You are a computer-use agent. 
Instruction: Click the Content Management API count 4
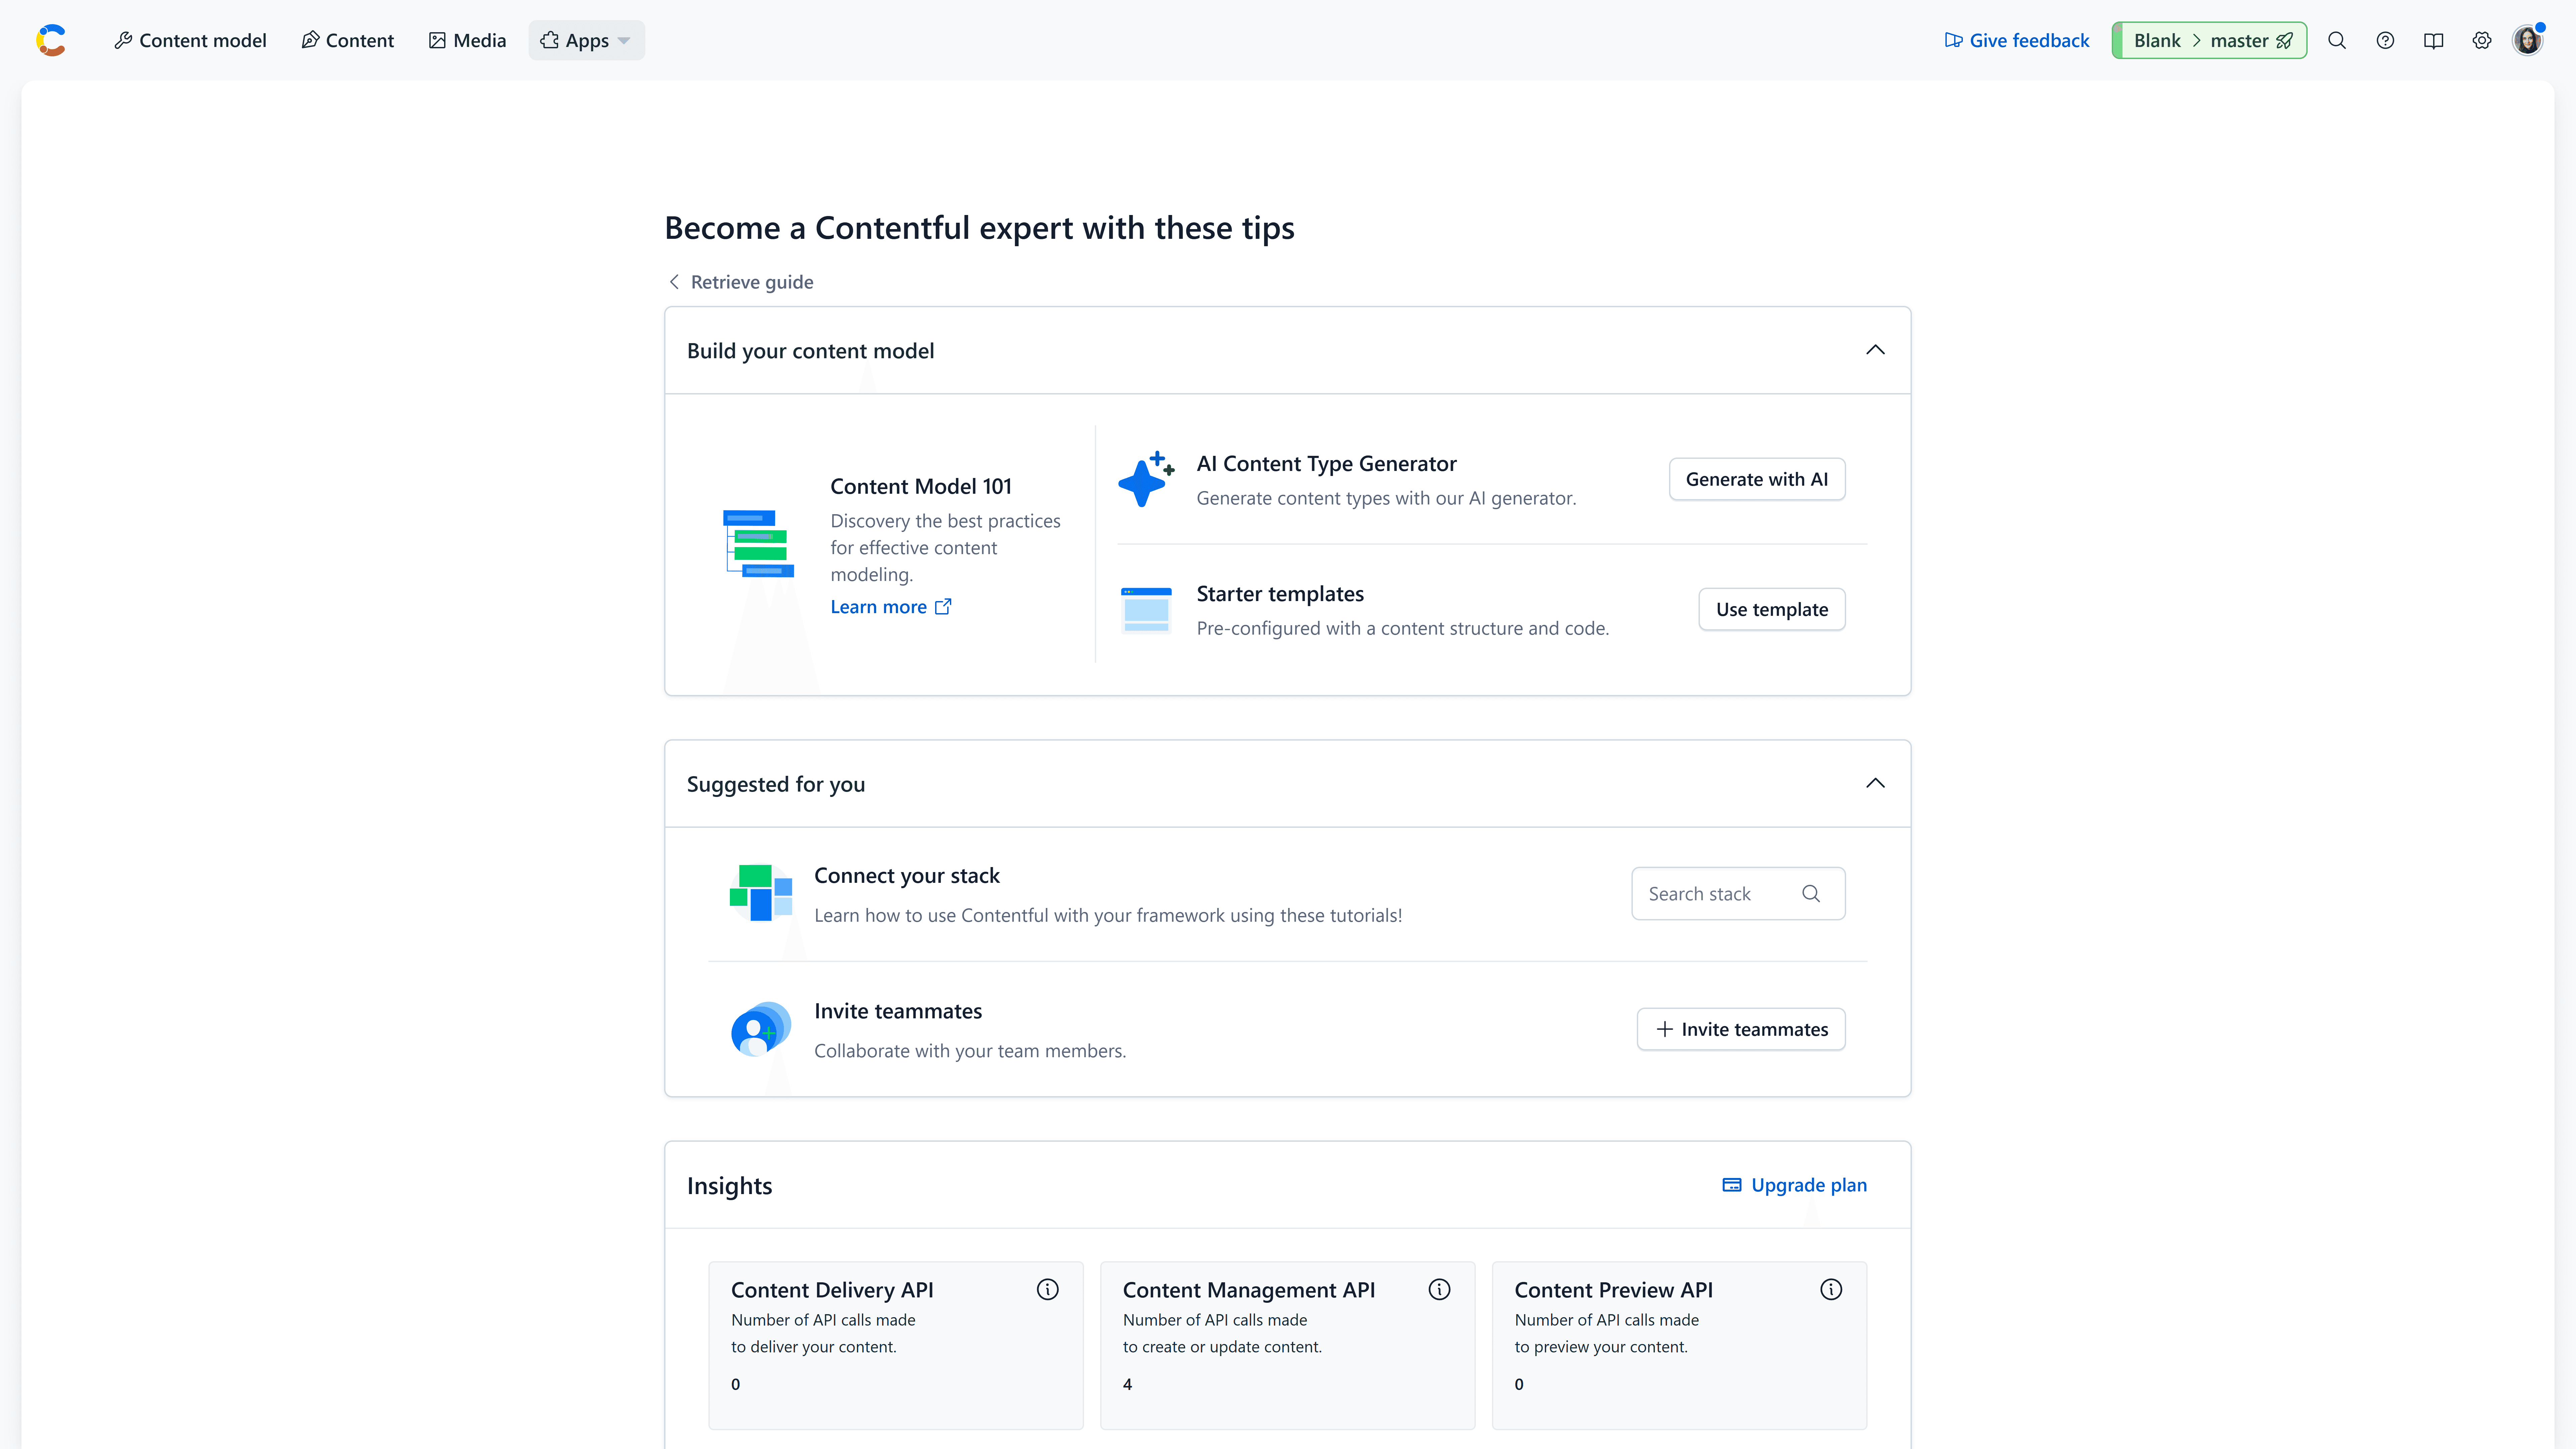[x=1127, y=1385]
